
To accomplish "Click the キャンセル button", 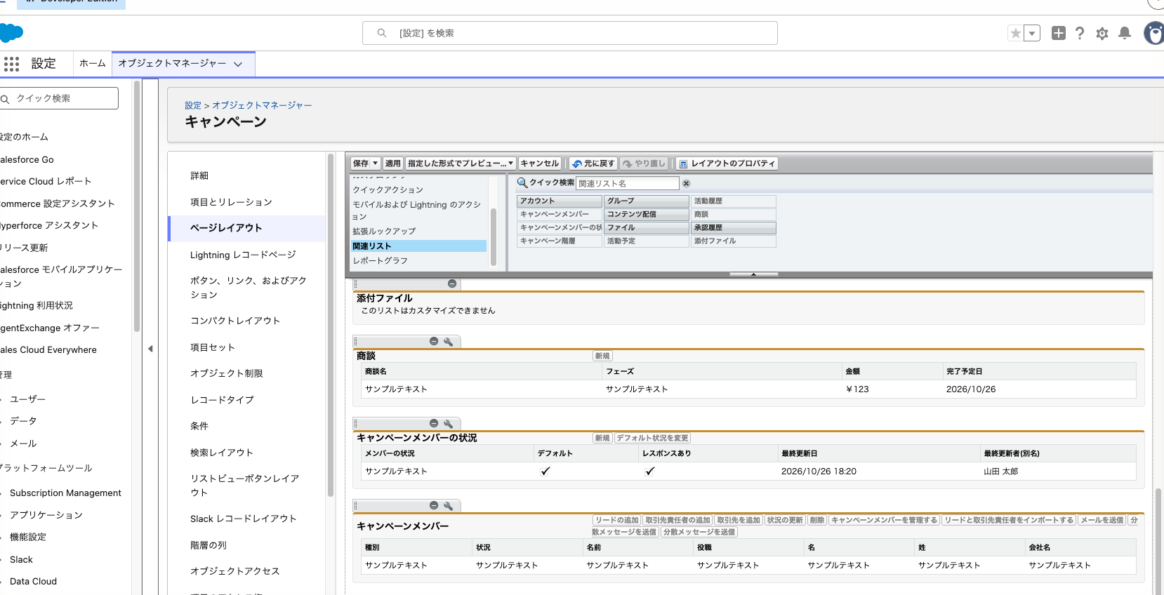I will pyautogui.click(x=540, y=163).
